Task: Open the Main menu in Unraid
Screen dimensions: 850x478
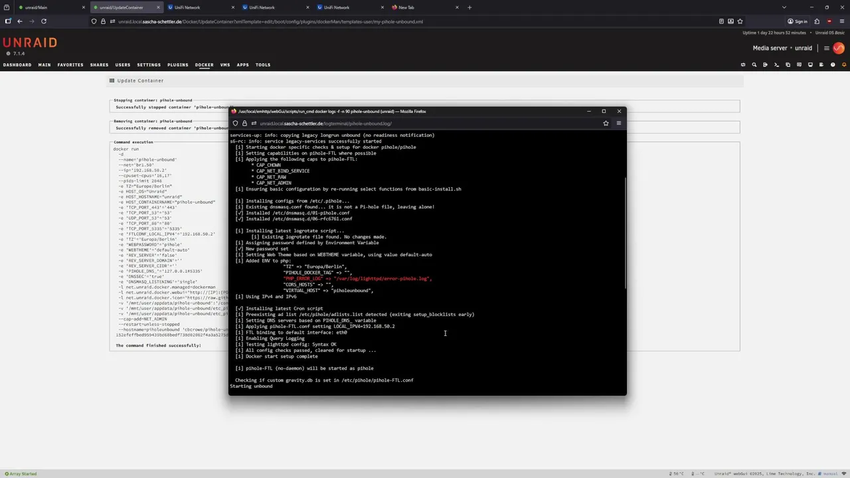Action: click(x=44, y=65)
